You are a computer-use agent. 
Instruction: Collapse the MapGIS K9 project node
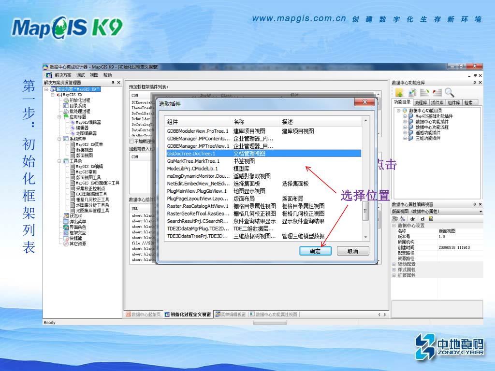tap(53, 95)
